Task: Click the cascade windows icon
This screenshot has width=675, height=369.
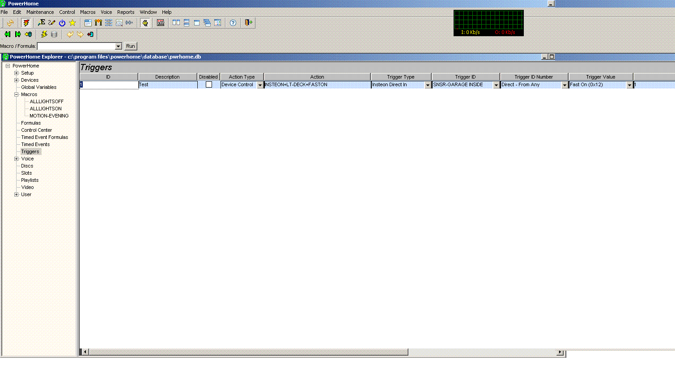Action: coord(207,23)
